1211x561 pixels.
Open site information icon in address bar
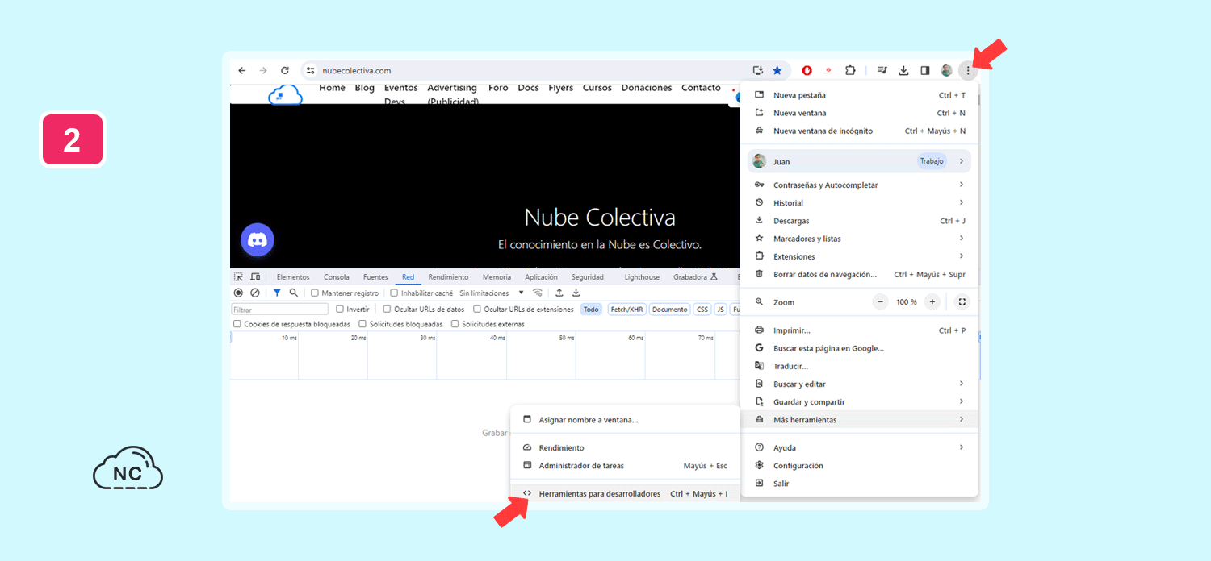coord(311,71)
